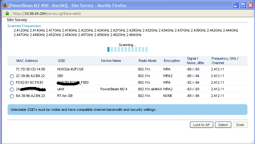The width and height of the screenshot is (255, 144).
Task: Click WPA encryption in HG532e-EUFCQ5 row
Action: point(167,69)
